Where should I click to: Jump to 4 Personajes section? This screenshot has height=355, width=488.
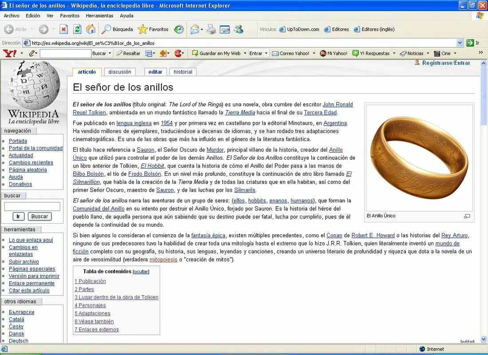coord(90,305)
